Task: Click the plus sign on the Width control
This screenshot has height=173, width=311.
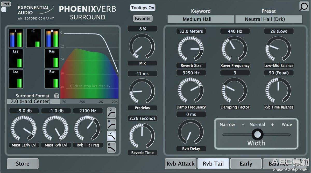Action: pyautogui.click(x=272, y=125)
